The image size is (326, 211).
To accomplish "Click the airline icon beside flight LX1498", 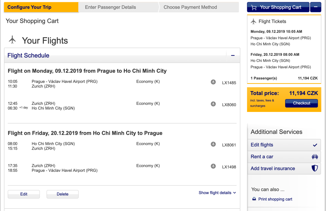I will pyautogui.click(x=213, y=166).
